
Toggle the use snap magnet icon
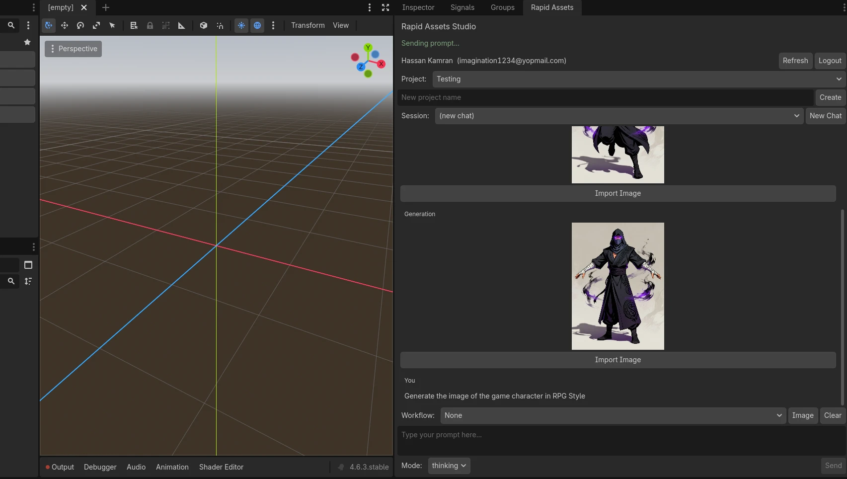220,25
